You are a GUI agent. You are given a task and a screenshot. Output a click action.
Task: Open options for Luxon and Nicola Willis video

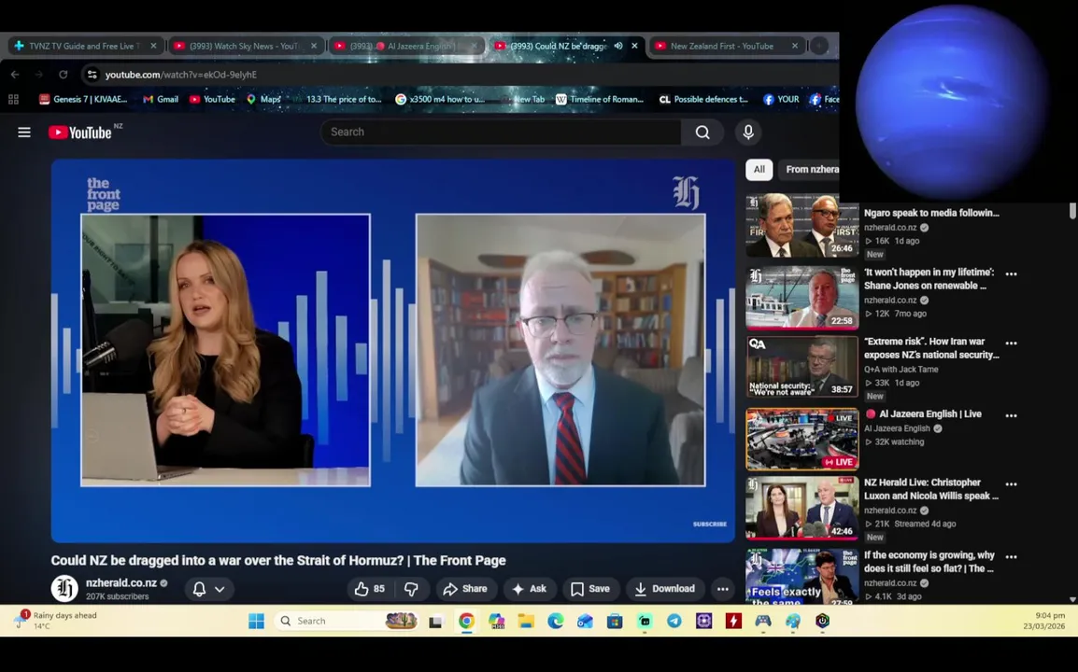[1012, 483]
